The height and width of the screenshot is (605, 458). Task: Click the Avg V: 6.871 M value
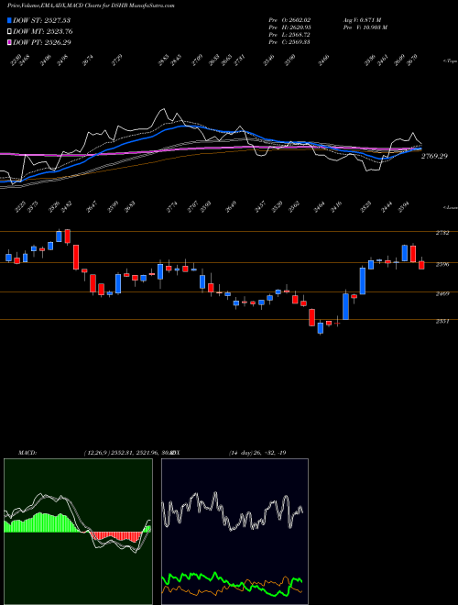click(362, 20)
